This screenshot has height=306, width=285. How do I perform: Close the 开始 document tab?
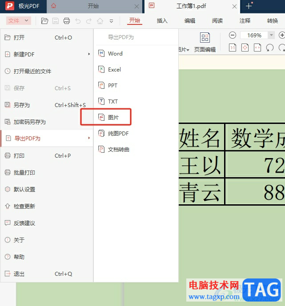click(137, 7)
